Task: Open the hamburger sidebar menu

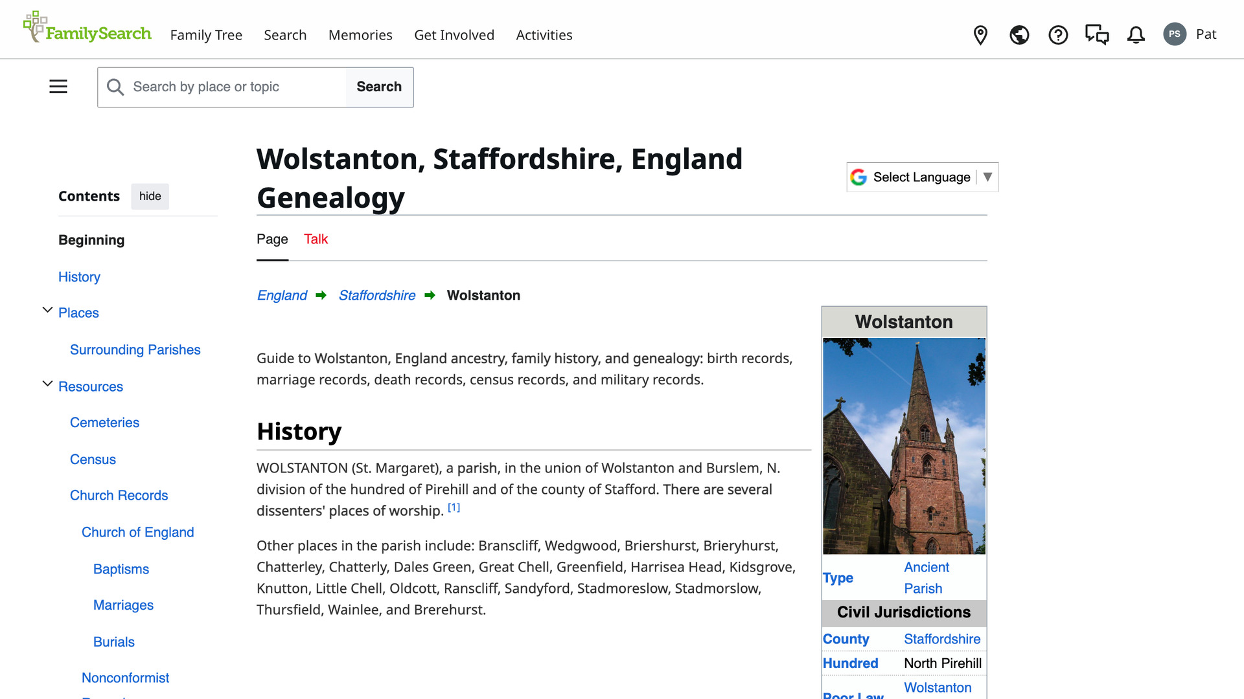Action: (58, 87)
